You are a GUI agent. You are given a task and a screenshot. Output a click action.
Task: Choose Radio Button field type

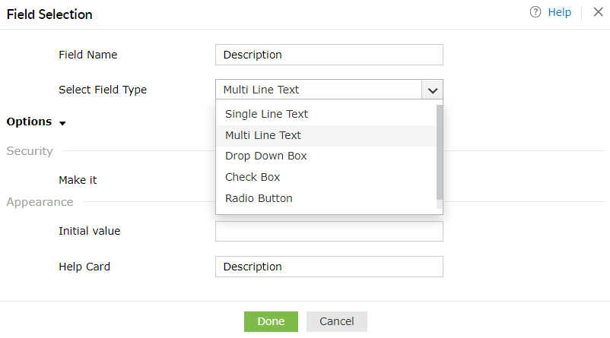point(259,198)
